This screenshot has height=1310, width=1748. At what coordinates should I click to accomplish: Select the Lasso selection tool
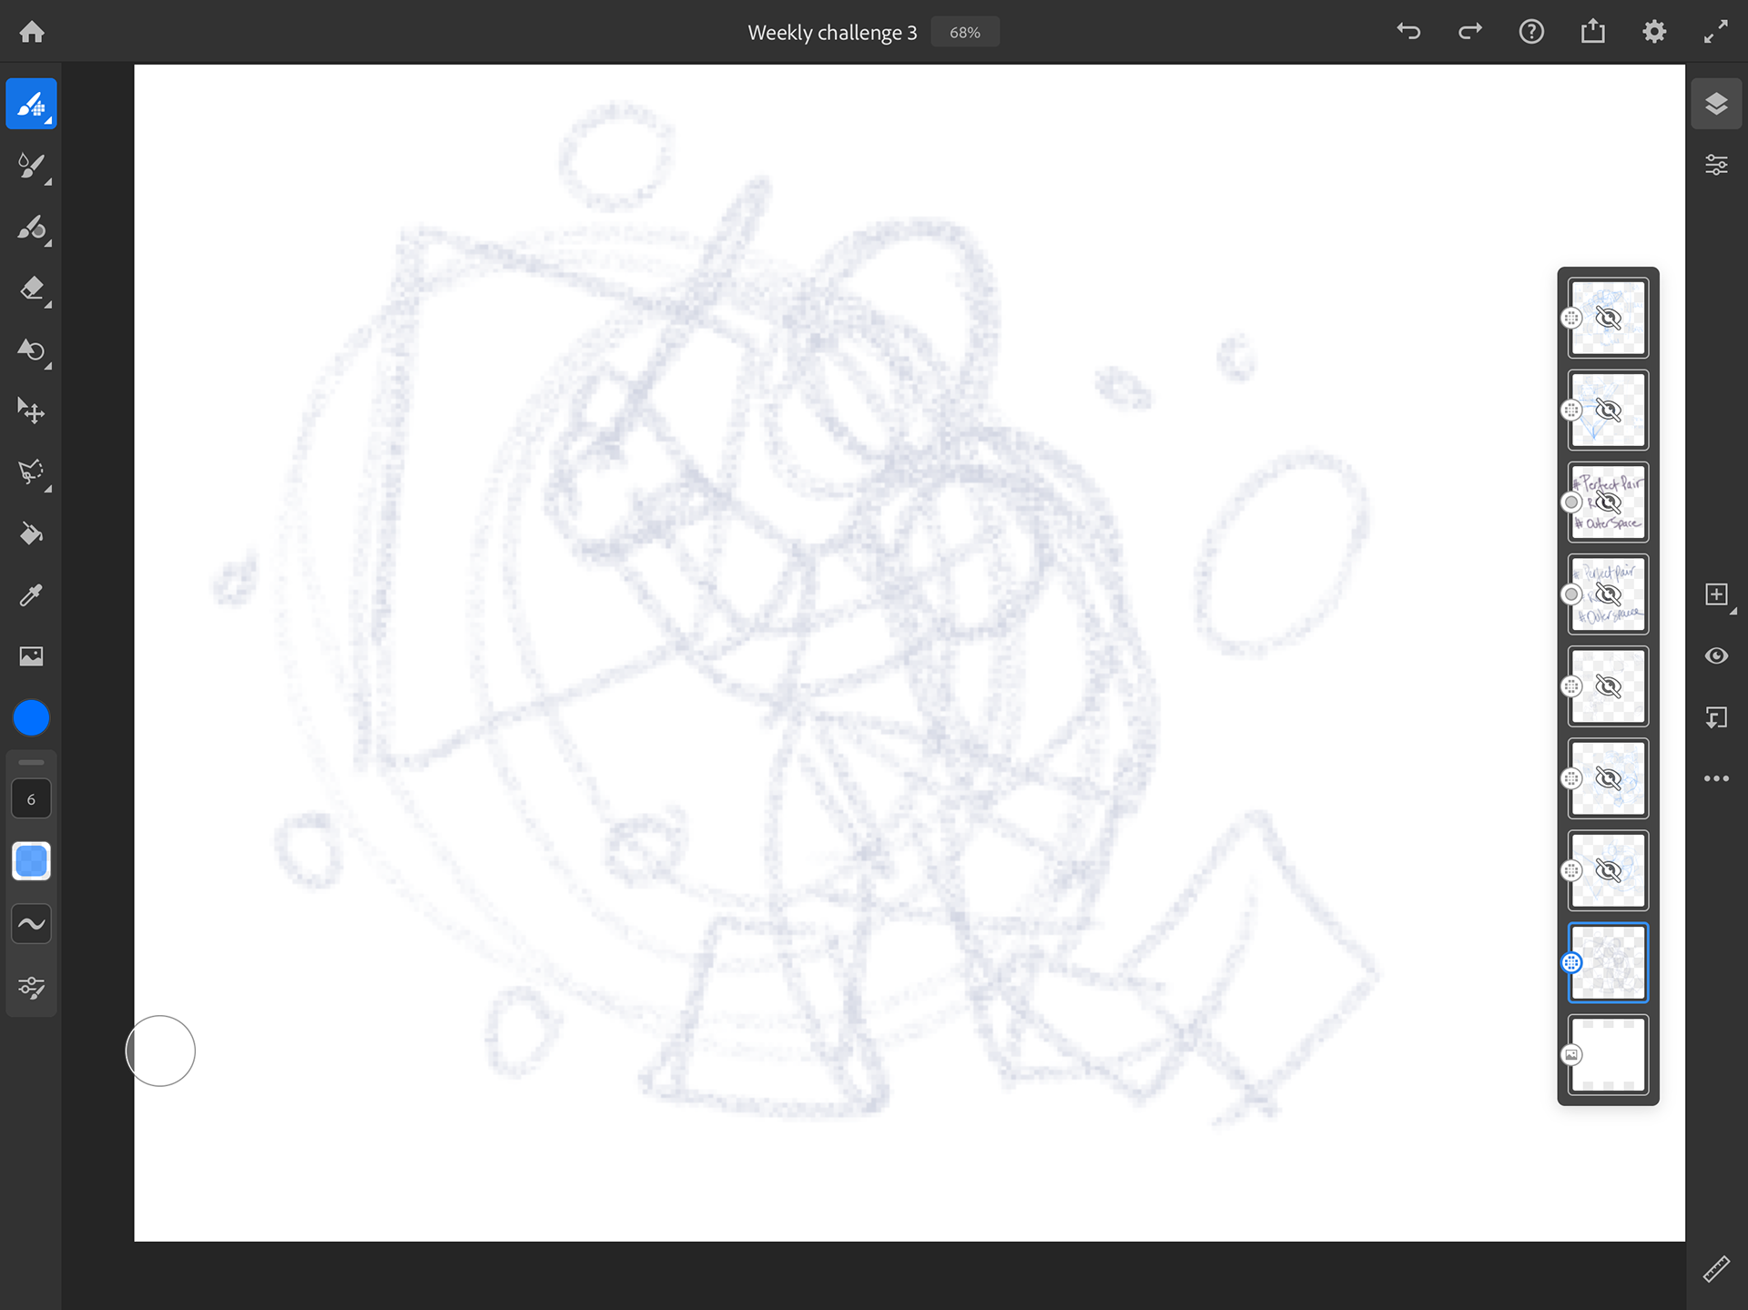coord(32,472)
